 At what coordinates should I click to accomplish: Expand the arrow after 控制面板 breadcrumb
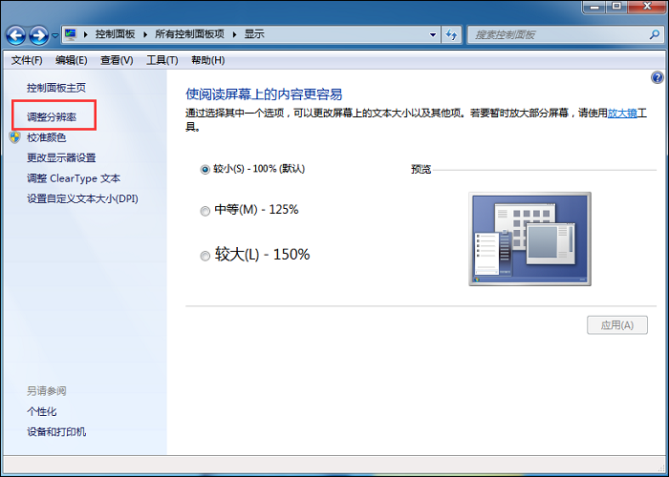[145, 34]
